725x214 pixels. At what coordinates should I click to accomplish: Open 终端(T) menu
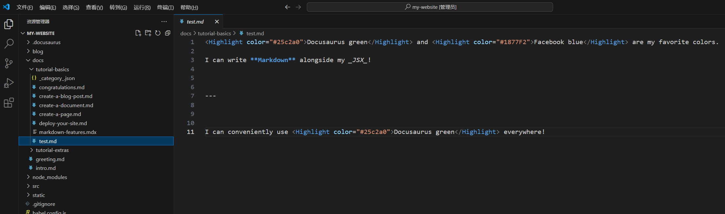pos(165,7)
